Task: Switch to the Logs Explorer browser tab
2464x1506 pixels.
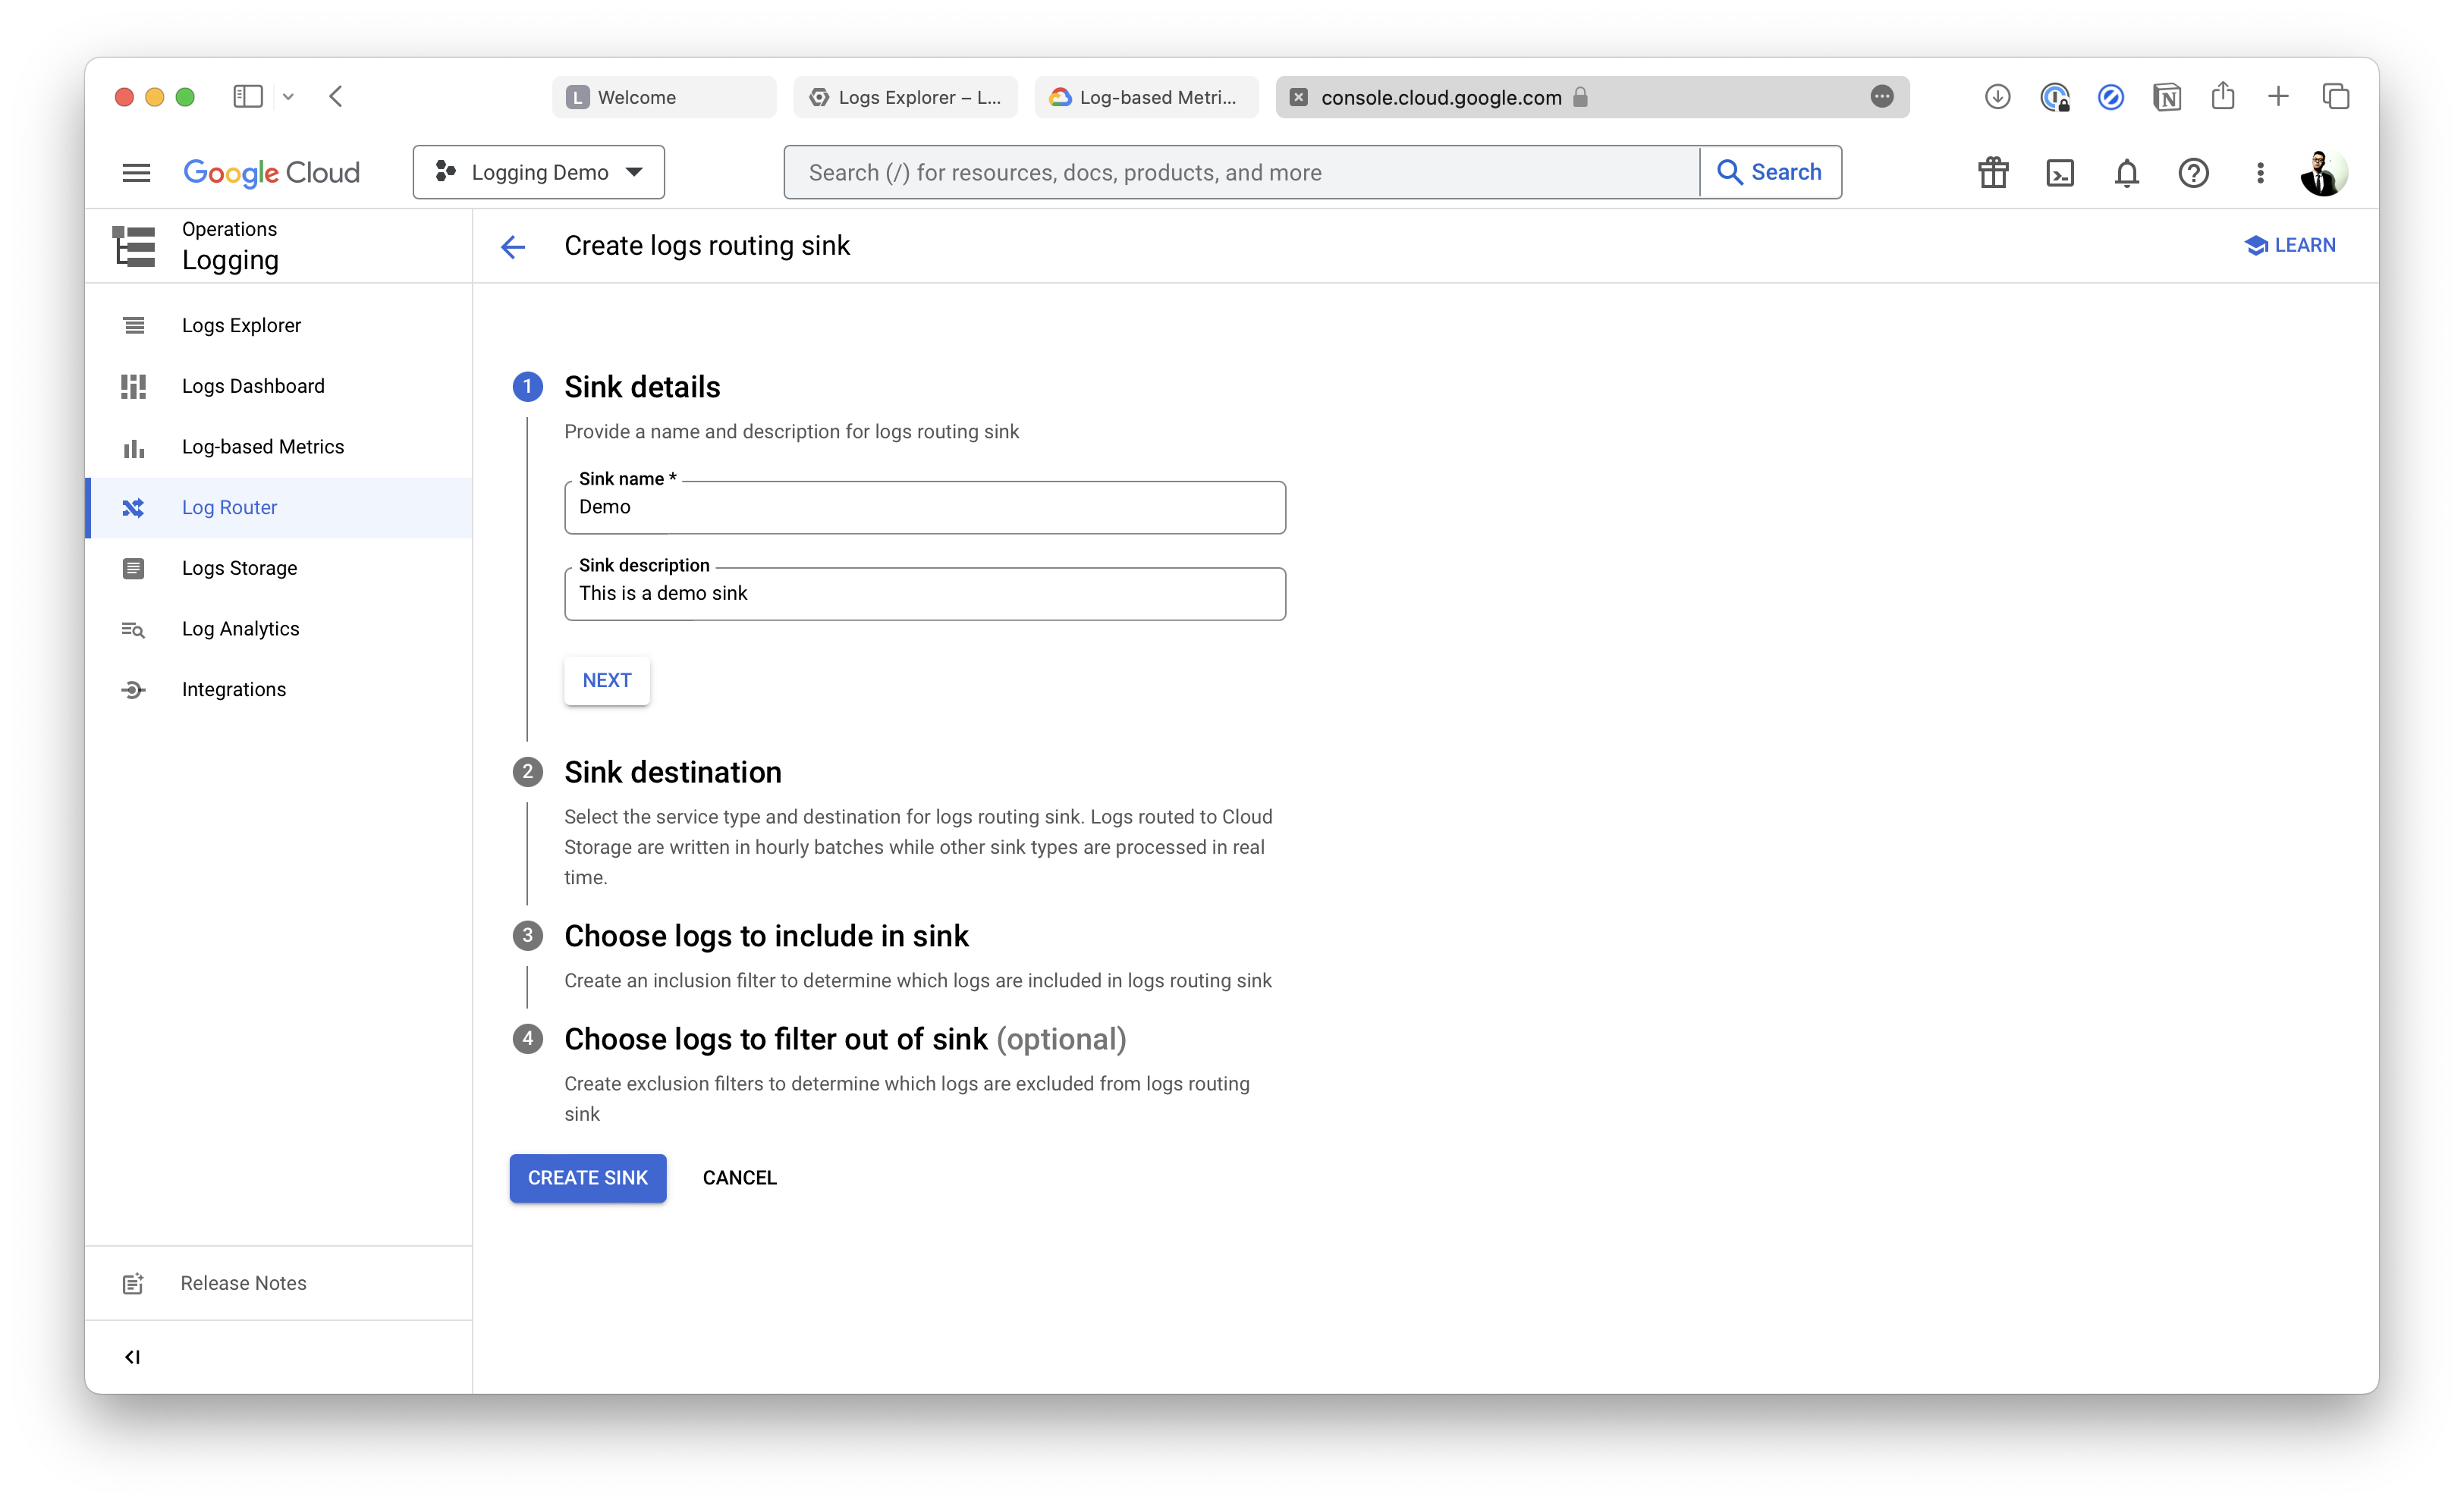Action: [905, 97]
